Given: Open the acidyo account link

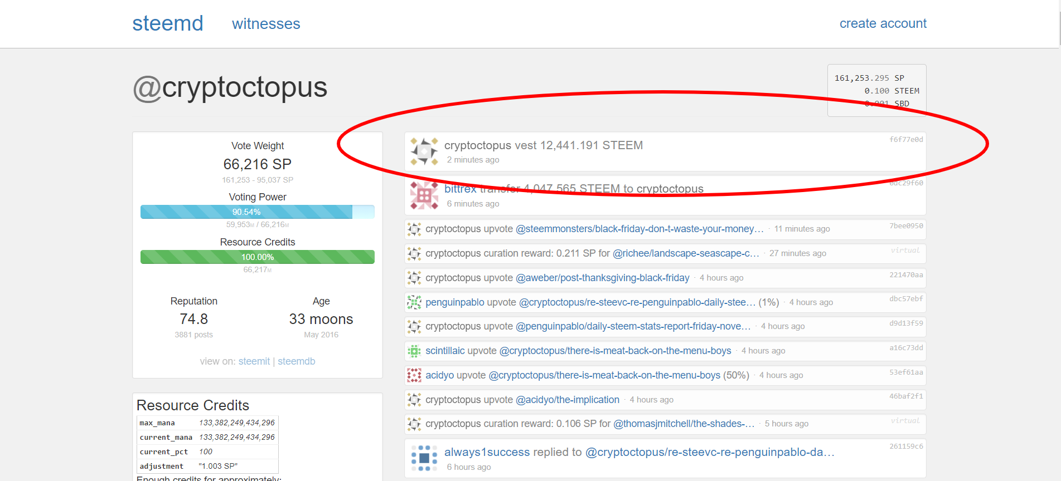Looking at the screenshot, I should (440, 375).
